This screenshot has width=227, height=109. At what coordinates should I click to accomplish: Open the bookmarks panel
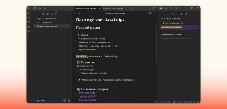(x=45, y=8)
